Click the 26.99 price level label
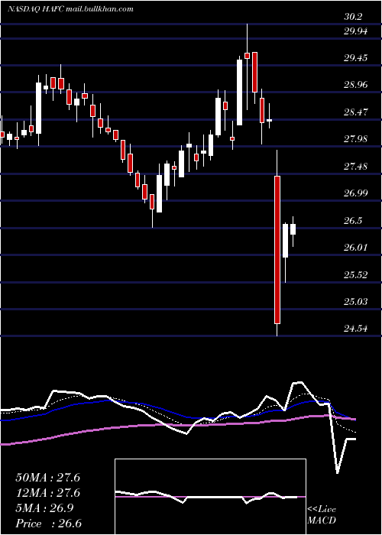The image size is (382, 535). pyautogui.click(x=356, y=193)
